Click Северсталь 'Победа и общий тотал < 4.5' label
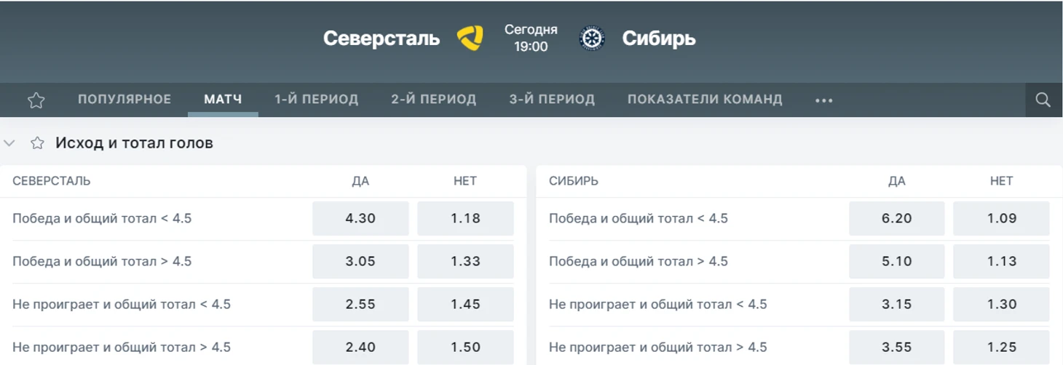The image size is (1063, 365). click(x=102, y=218)
